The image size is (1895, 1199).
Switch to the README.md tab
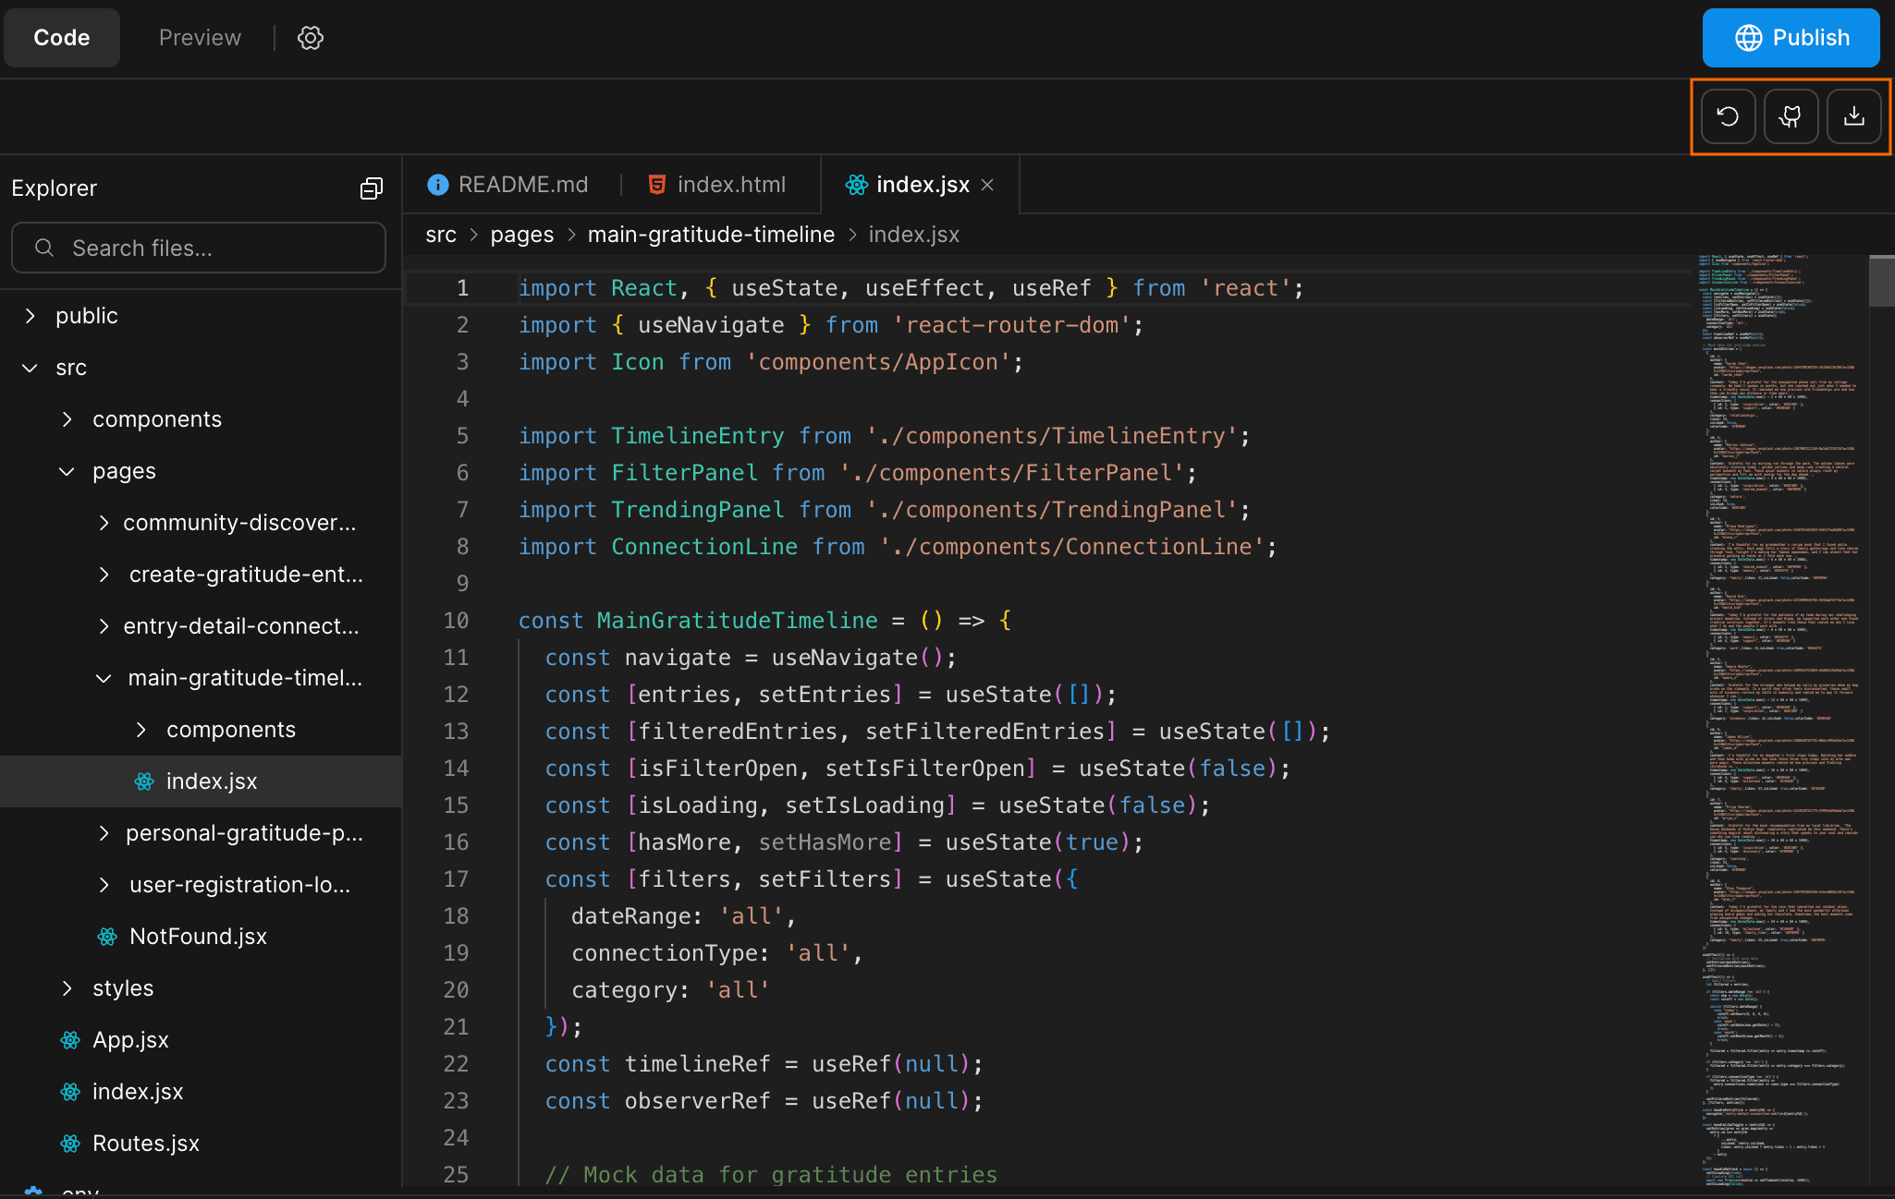(523, 184)
